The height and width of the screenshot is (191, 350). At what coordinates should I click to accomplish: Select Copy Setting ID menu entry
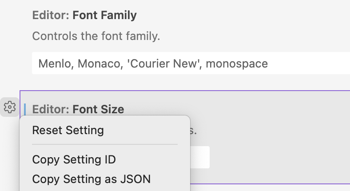tap(74, 159)
